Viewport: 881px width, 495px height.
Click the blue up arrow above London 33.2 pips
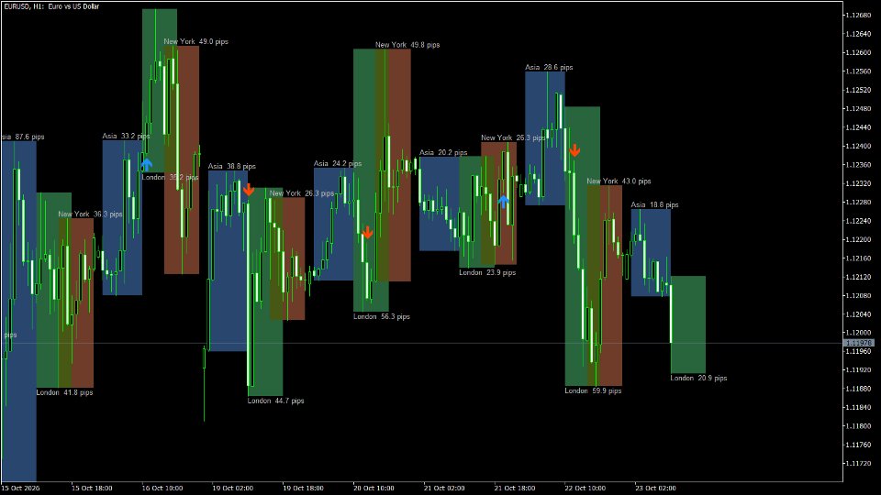pos(147,164)
